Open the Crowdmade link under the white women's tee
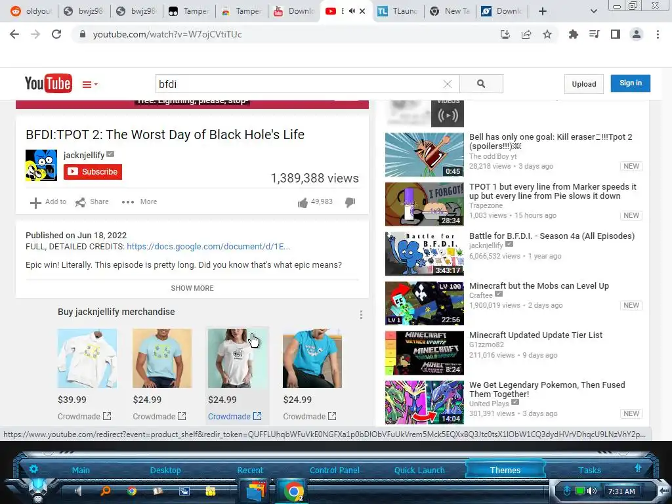Viewport: 672px width, 504px height. coord(234,416)
